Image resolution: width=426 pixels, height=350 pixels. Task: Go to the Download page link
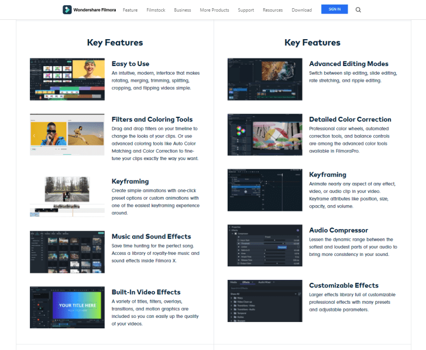[301, 10]
